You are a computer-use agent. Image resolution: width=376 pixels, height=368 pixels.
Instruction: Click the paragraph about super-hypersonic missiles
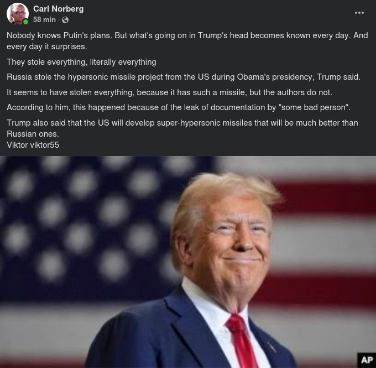[x=182, y=128]
